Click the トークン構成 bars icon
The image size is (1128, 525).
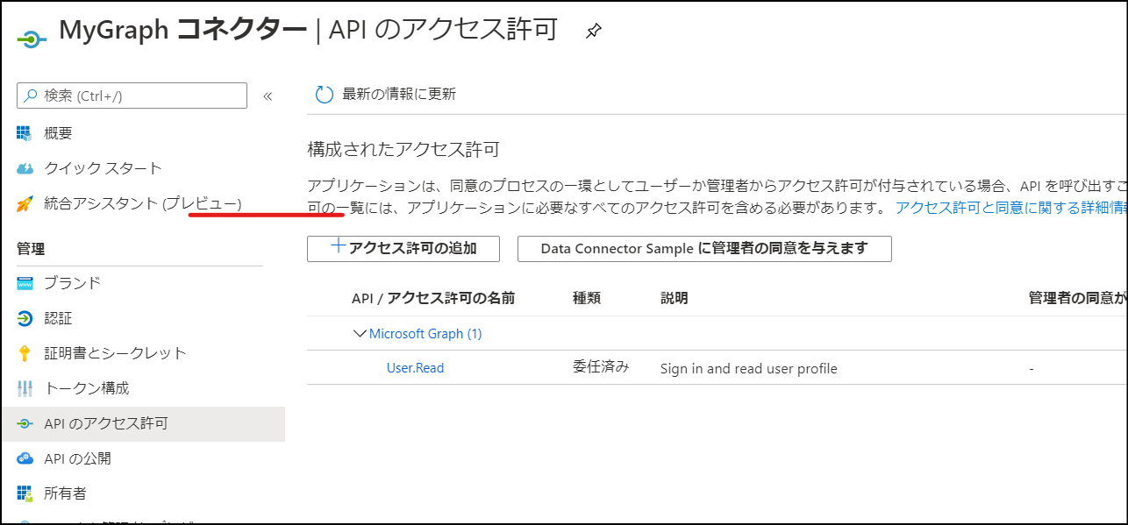click(x=25, y=388)
